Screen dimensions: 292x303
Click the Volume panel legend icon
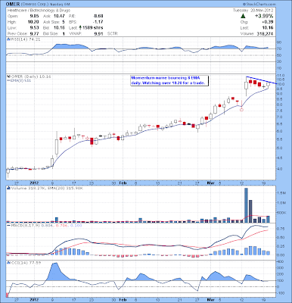click(x=8, y=188)
